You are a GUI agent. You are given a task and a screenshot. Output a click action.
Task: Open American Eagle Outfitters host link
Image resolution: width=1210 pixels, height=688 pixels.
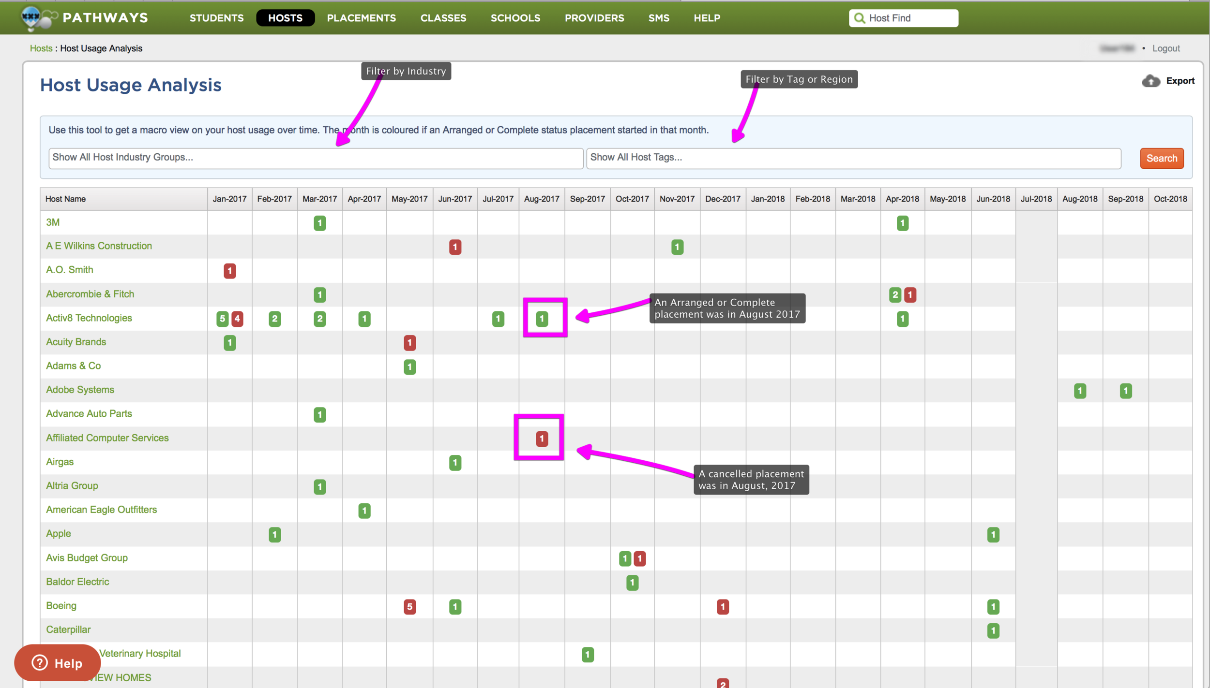pos(101,510)
